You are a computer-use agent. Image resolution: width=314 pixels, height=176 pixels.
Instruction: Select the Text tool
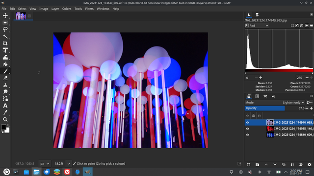point(5,106)
